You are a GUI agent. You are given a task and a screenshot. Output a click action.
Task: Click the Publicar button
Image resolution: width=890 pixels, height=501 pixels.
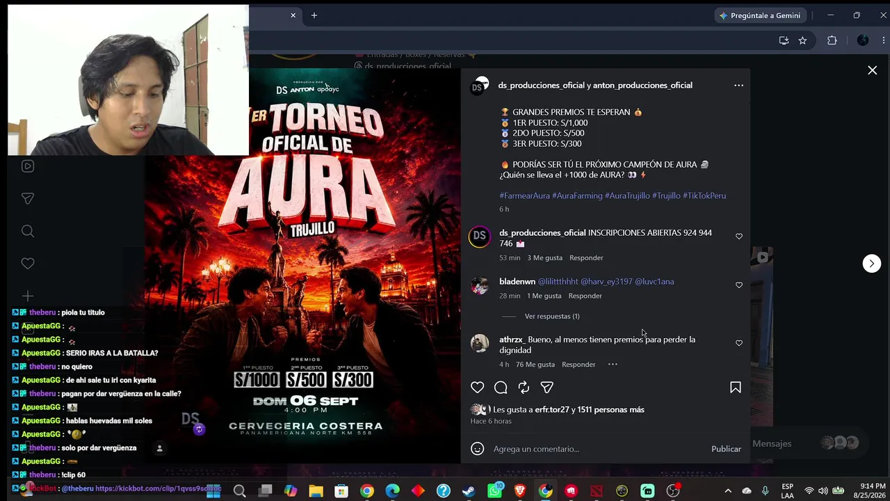tap(726, 449)
